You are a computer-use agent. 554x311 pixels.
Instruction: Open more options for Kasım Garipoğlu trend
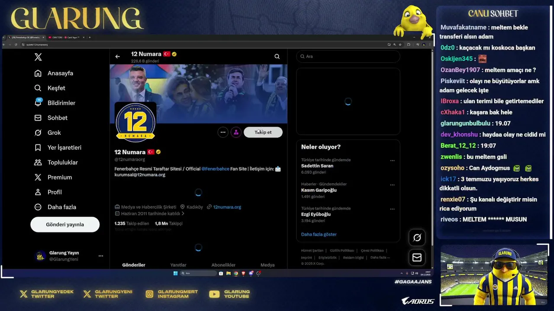(392, 185)
